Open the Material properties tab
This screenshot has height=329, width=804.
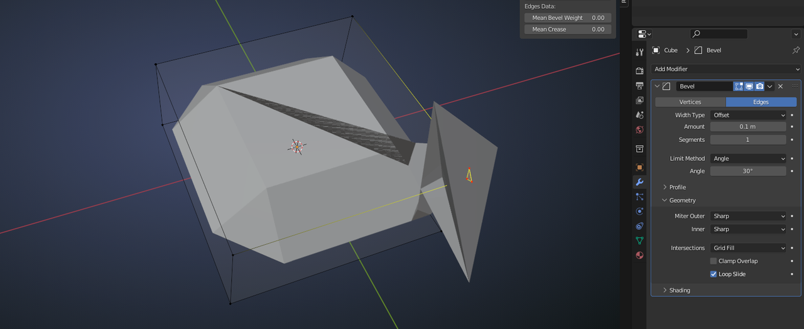pos(639,256)
